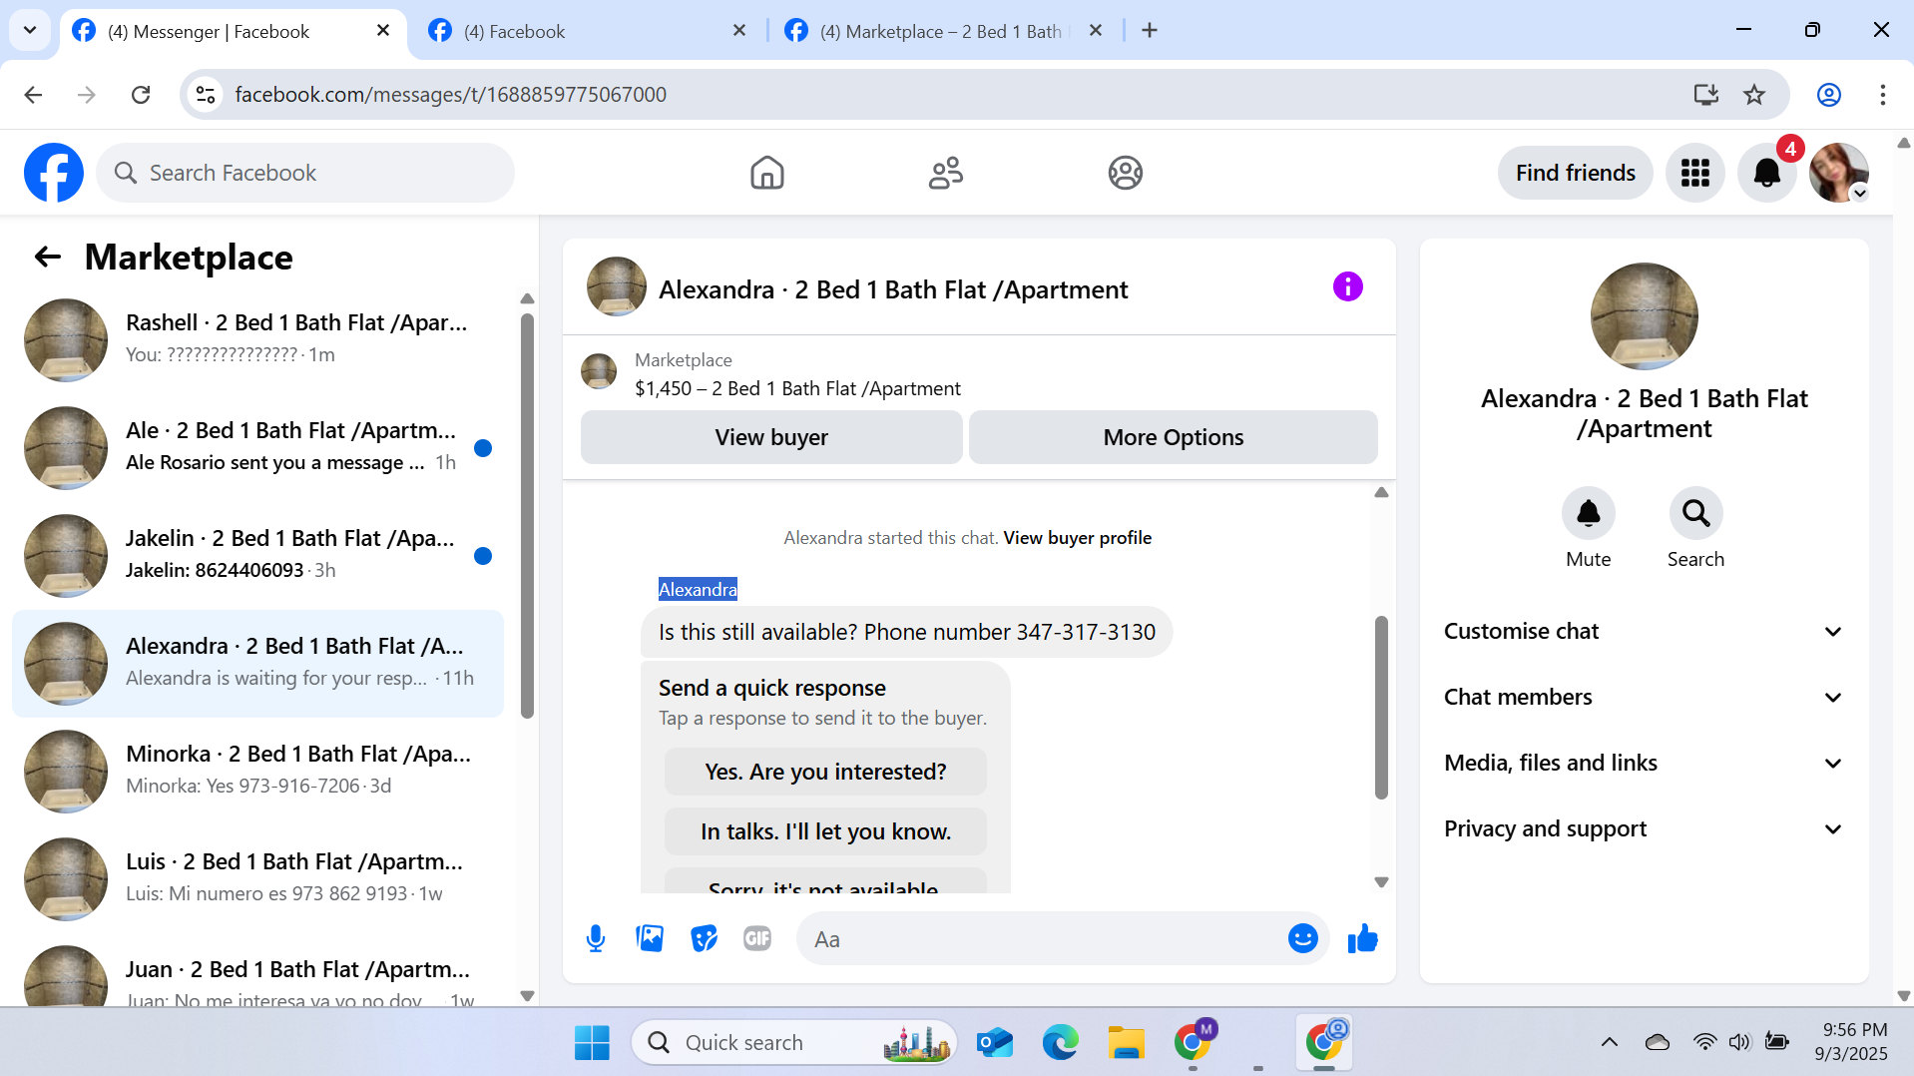Focus the Search Facebook field

point(305,173)
